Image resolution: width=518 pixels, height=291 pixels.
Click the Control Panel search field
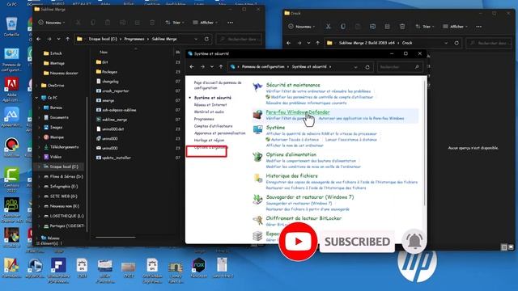tap(400, 67)
